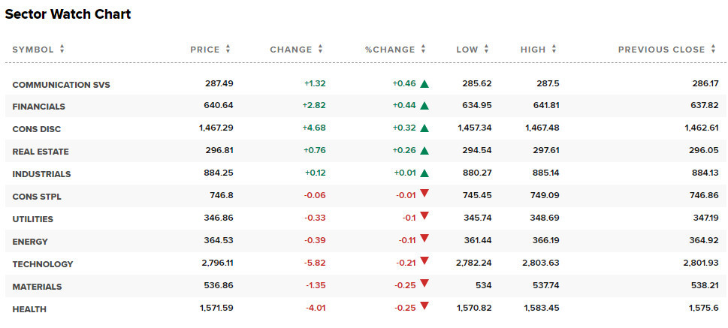Open the FINANCIALS sector link
This screenshot has height=328, width=728.
[x=38, y=107]
